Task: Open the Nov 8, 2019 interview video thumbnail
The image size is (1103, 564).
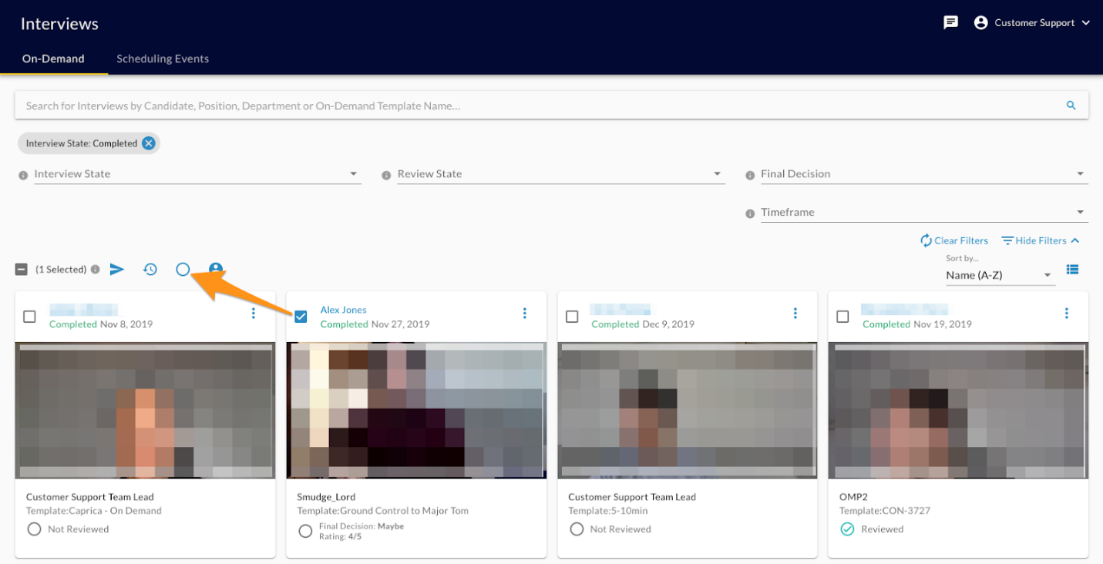Action: [x=145, y=411]
